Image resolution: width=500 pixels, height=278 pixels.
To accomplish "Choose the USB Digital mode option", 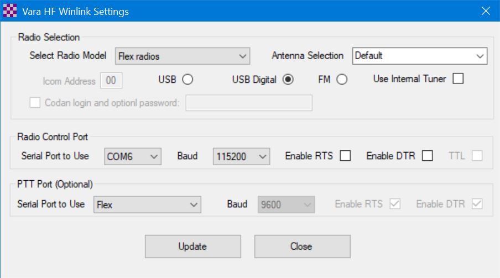I will coord(288,80).
